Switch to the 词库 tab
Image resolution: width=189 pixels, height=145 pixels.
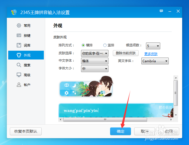coord(26,45)
